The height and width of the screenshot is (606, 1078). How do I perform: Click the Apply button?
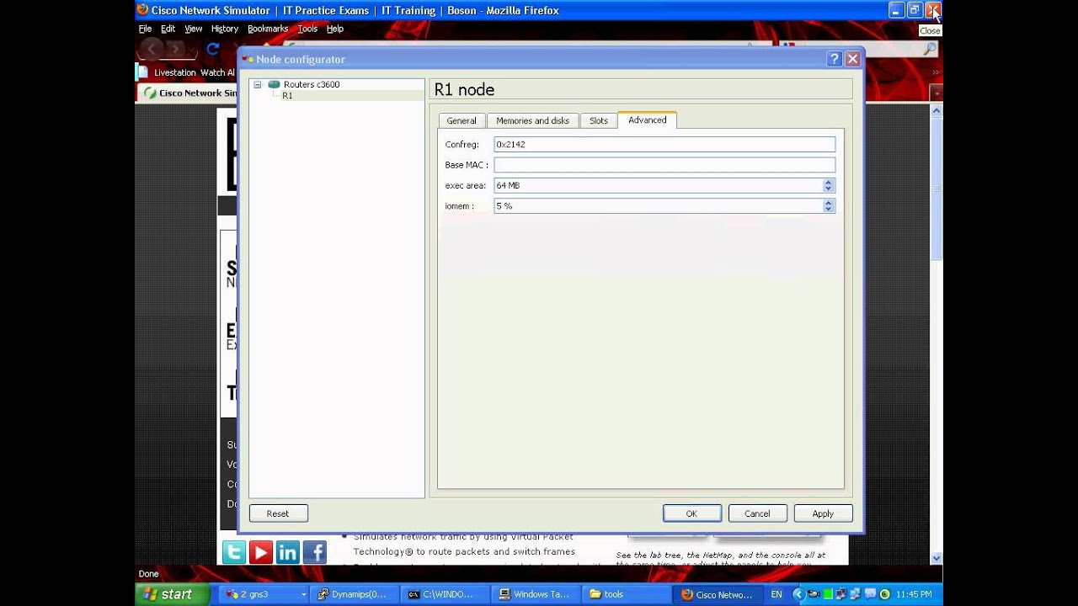click(823, 513)
